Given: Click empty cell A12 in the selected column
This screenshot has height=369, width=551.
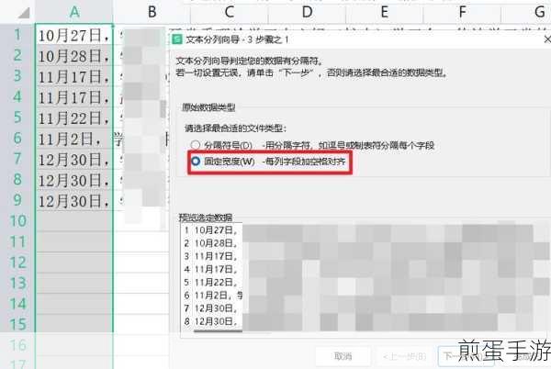Looking at the screenshot, I should click(x=74, y=263).
